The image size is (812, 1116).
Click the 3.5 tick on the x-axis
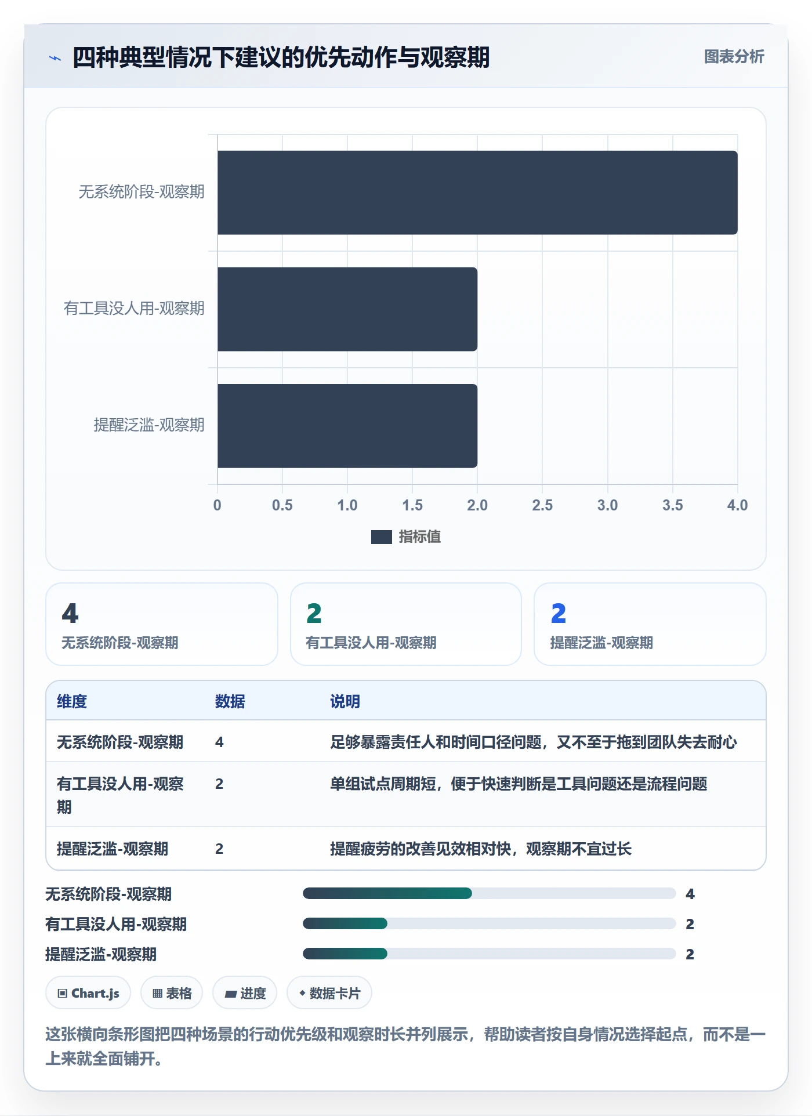point(673,505)
